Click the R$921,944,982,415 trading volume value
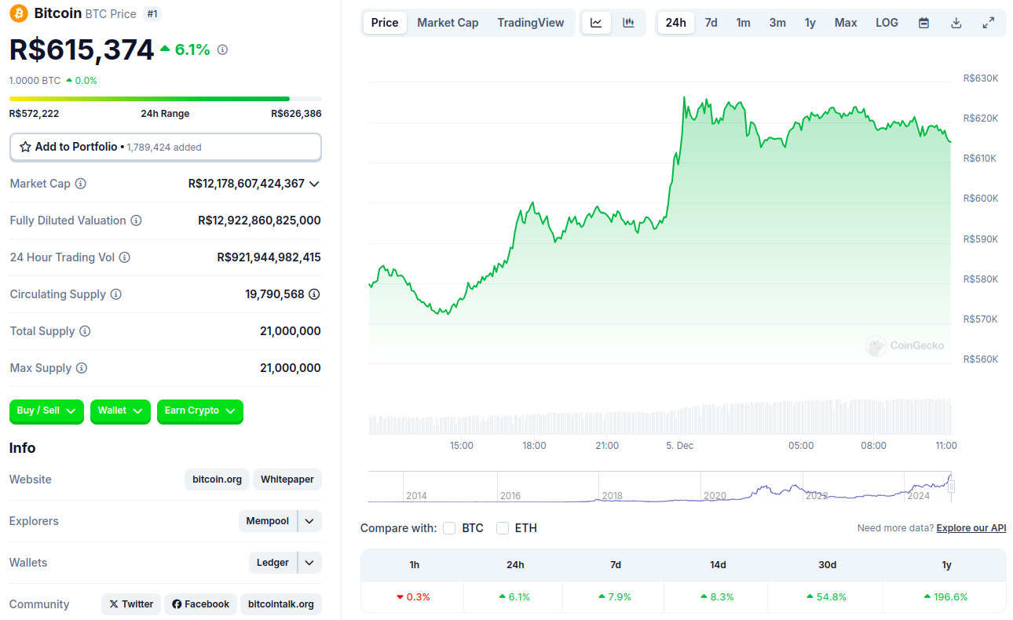Screen dimensions: 1013x620 click(269, 257)
